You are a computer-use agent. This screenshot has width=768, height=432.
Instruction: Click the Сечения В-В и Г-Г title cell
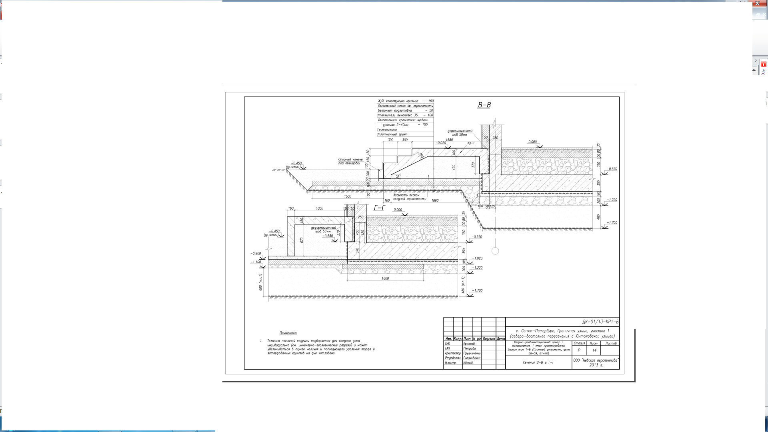538,362
